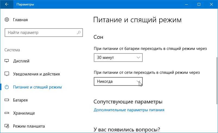Click the battery icon beside Батарея

(x=7, y=100)
